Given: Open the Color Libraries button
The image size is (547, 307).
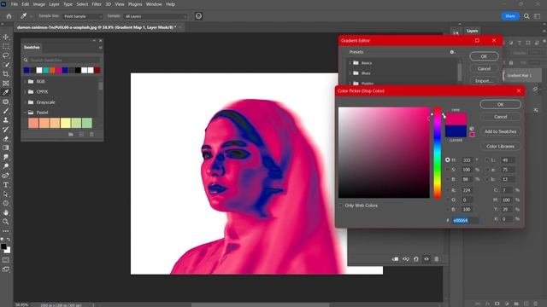Looking at the screenshot, I should 500,146.
